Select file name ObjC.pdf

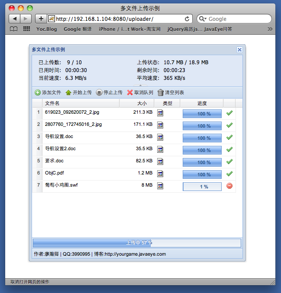tap(55, 173)
